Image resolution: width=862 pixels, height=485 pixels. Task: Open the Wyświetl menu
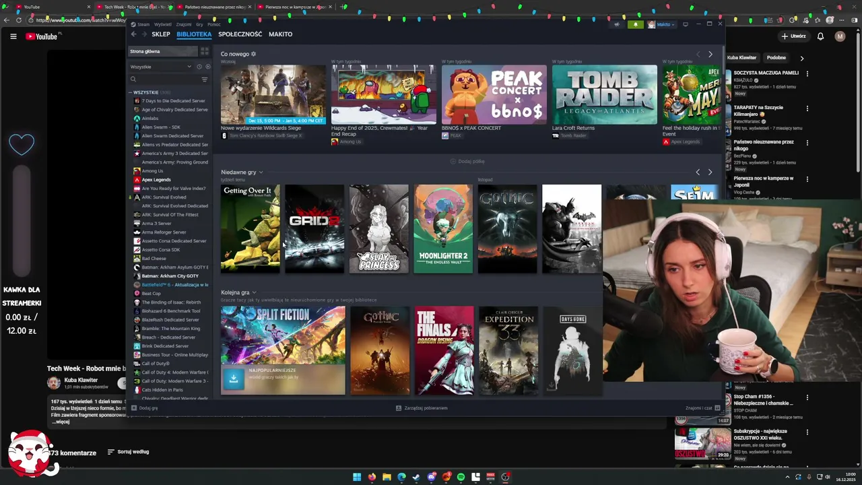(x=163, y=24)
